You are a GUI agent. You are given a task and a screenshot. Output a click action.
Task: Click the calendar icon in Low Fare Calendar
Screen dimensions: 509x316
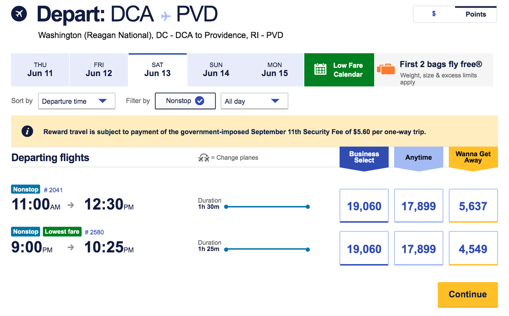[320, 69]
